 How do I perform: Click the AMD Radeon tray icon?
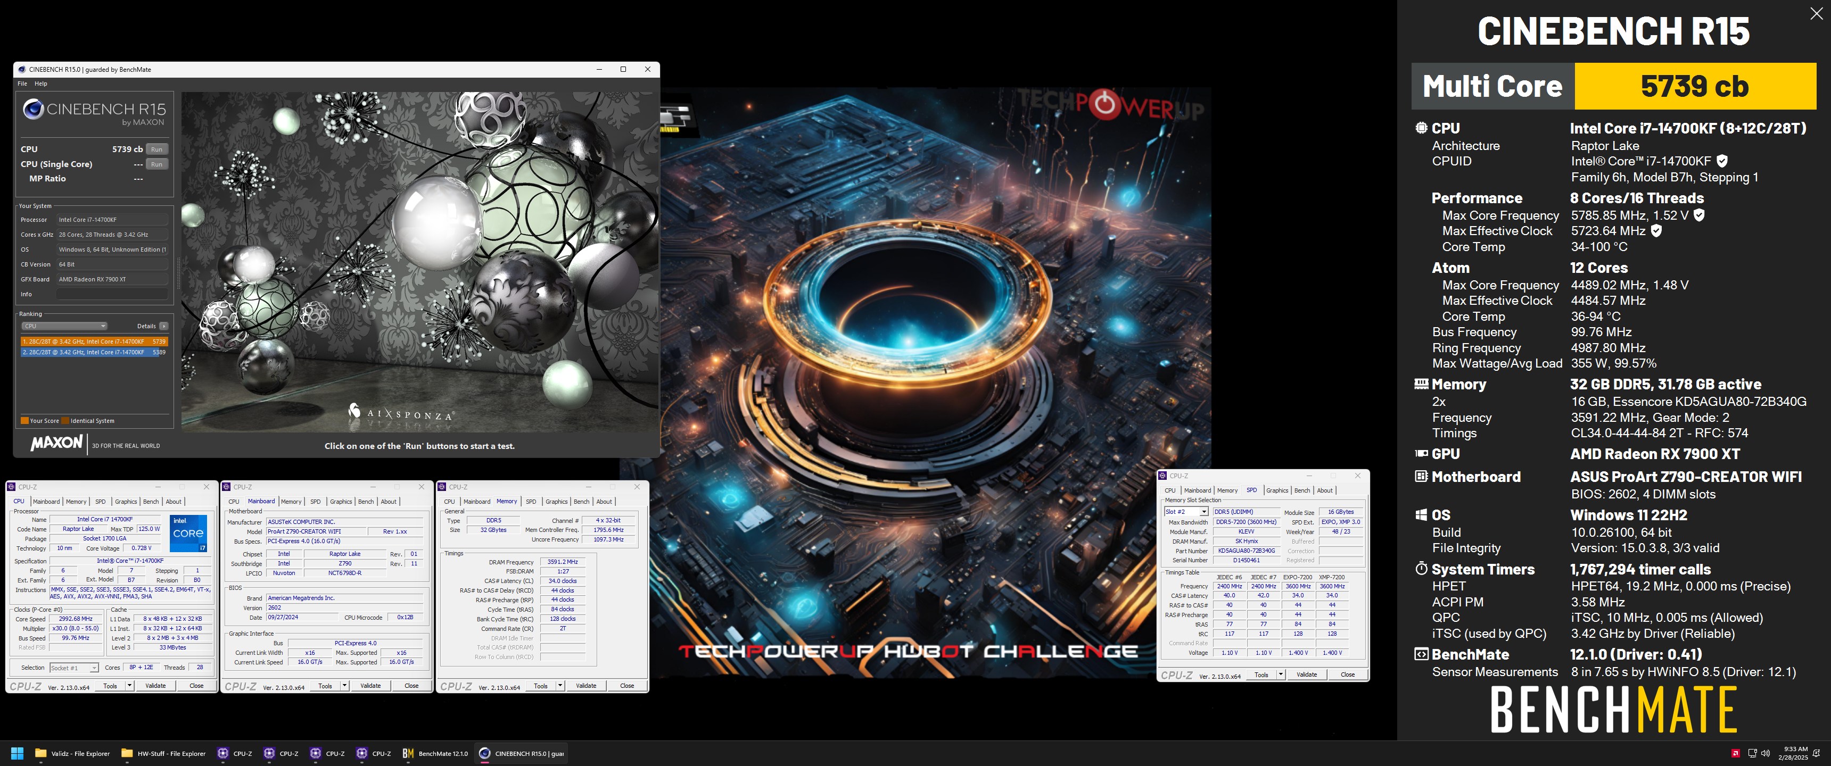1735,753
